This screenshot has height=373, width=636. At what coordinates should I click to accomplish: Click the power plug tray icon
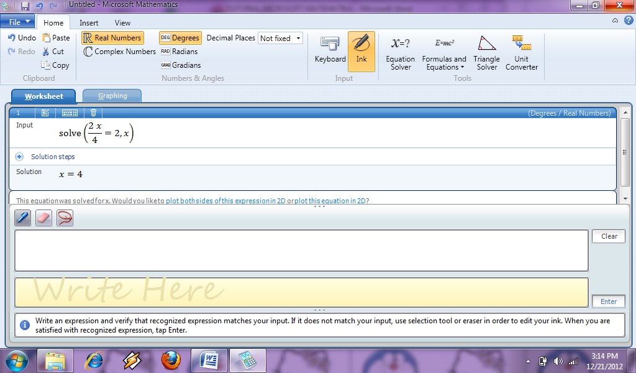click(x=543, y=361)
